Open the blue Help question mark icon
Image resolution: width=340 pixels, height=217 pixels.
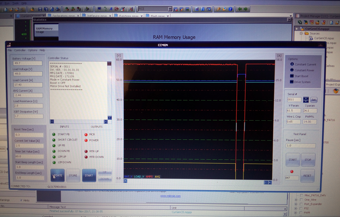pyautogui.click(x=230, y=9)
